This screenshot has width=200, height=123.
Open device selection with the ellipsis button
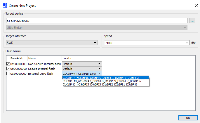[192, 21]
